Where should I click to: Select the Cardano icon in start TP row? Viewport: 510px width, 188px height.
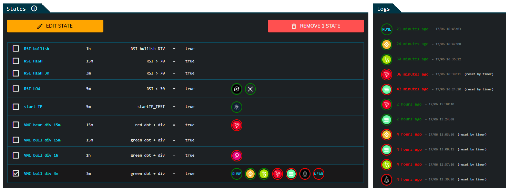click(237, 107)
